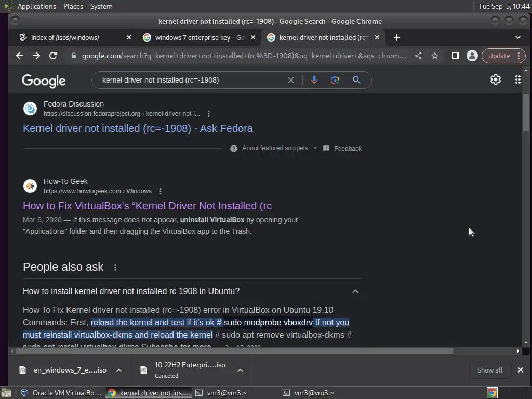The width and height of the screenshot is (532, 399).
Task: Show all downloads
Action: [x=490, y=370]
